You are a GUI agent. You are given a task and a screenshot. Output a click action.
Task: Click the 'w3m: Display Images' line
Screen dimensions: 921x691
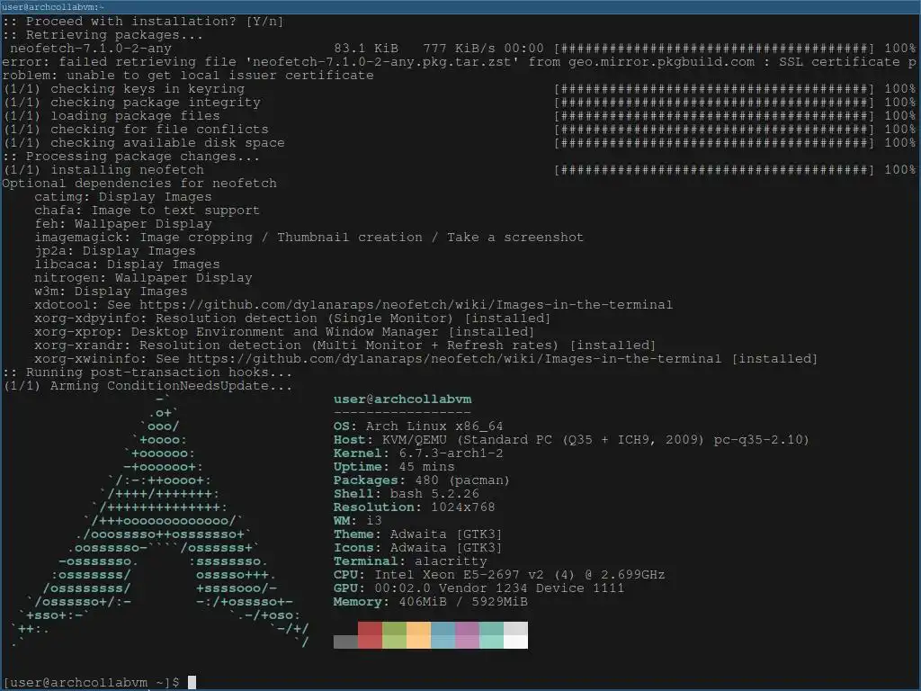click(x=111, y=292)
